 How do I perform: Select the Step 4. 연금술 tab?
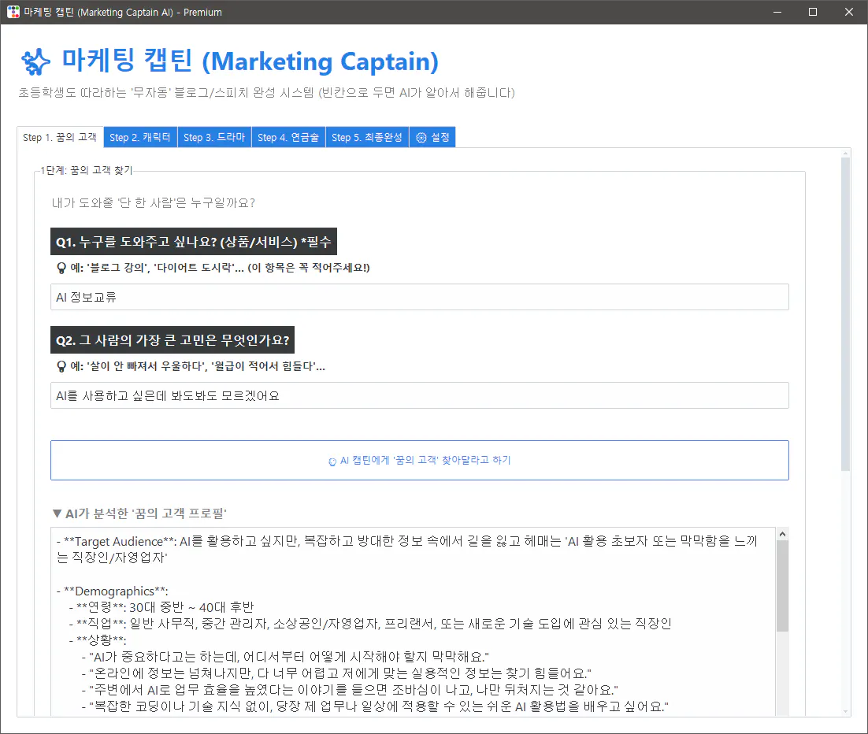coord(288,136)
